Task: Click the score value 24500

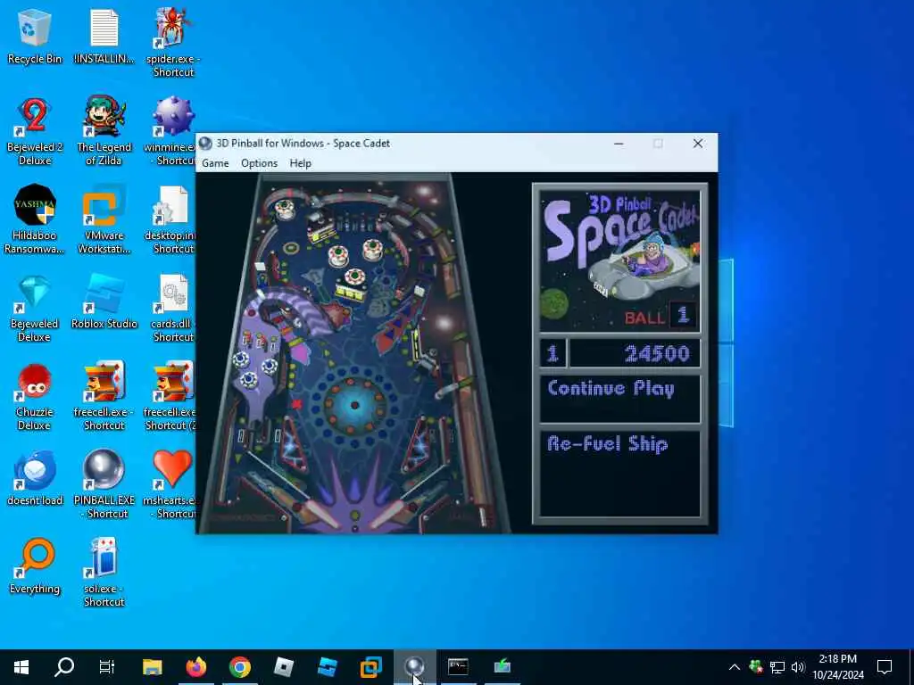Action: point(656,353)
